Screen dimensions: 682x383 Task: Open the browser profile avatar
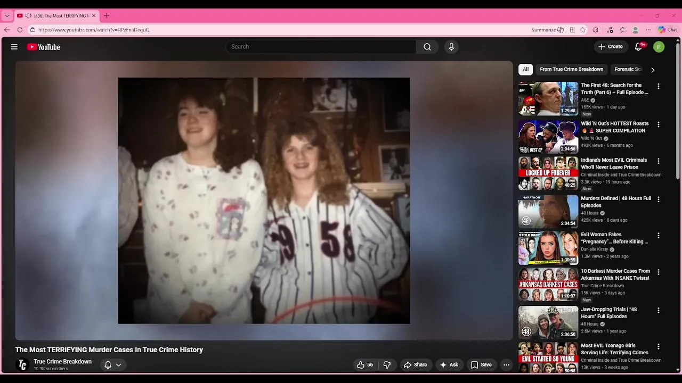click(x=635, y=30)
